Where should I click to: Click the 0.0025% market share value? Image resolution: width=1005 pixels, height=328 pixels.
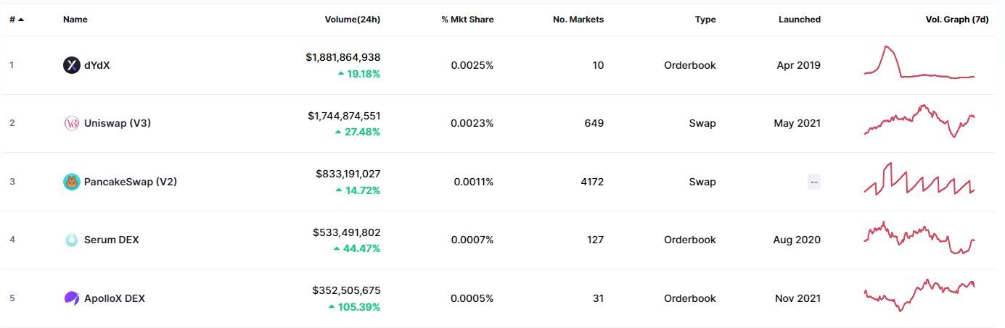point(472,65)
